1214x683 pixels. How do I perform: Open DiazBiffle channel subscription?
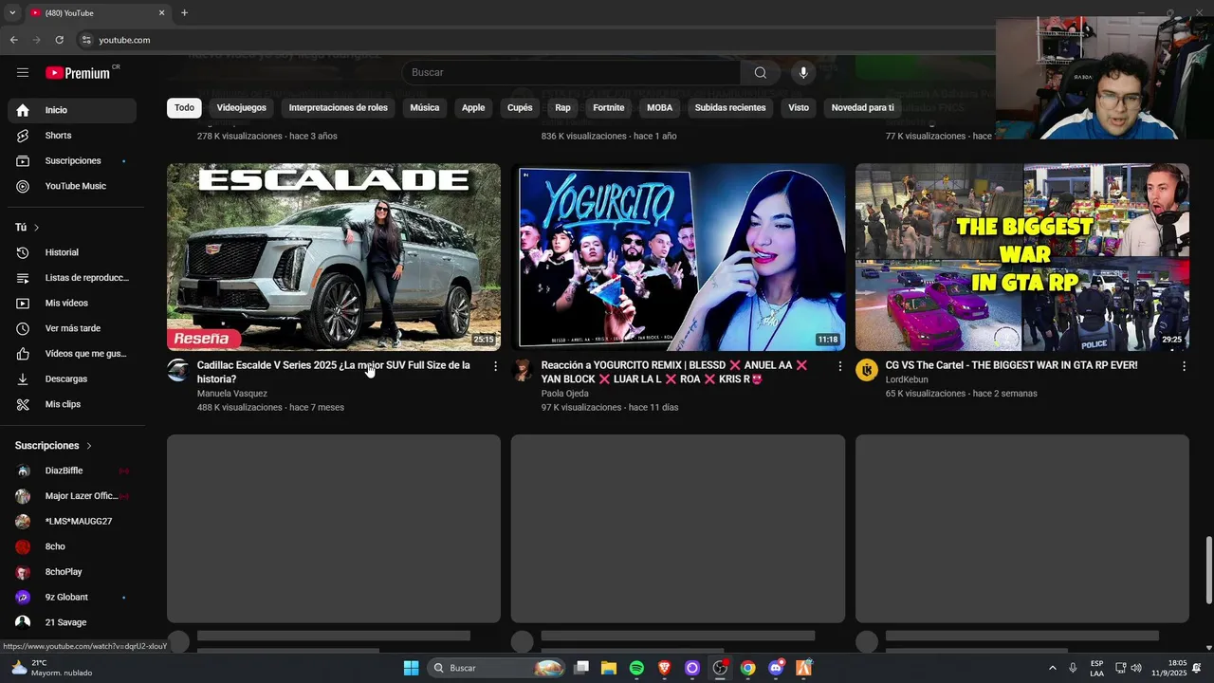(72, 471)
